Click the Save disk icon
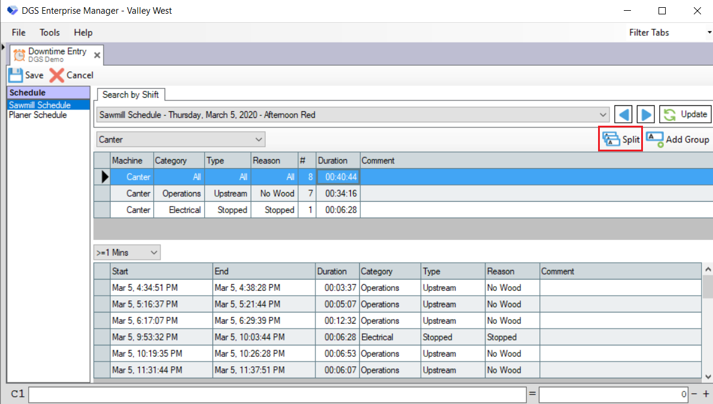This screenshot has width=713, height=404. [x=16, y=75]
